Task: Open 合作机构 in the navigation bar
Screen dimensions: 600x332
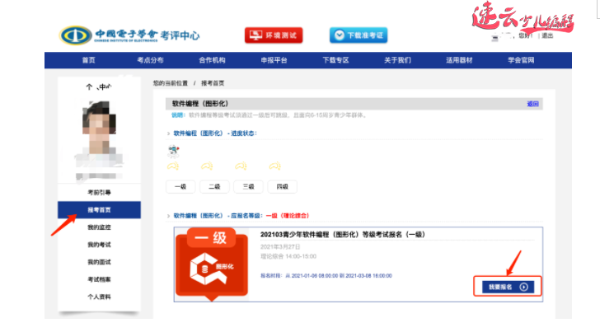Action: pyautogui.click(x=212, y=60)
